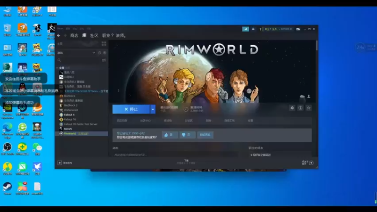Click library search input field
This screenshot has width=377, height=212.
tap(81, 60)
